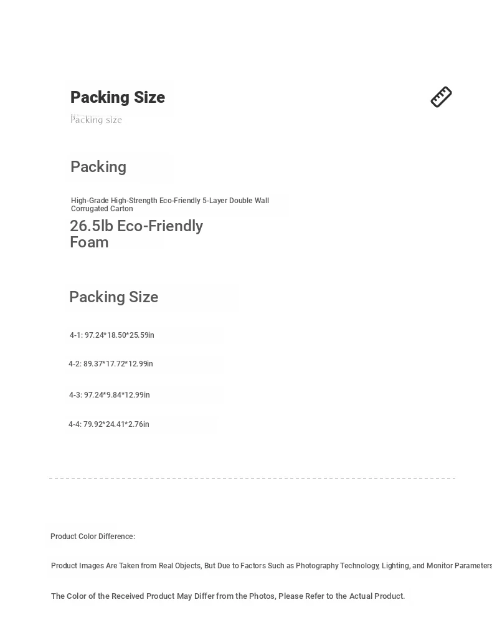Click the 4-2: 89.37*17.72*12.99in line
Screen dimensions: 492x630
point(111,364)
